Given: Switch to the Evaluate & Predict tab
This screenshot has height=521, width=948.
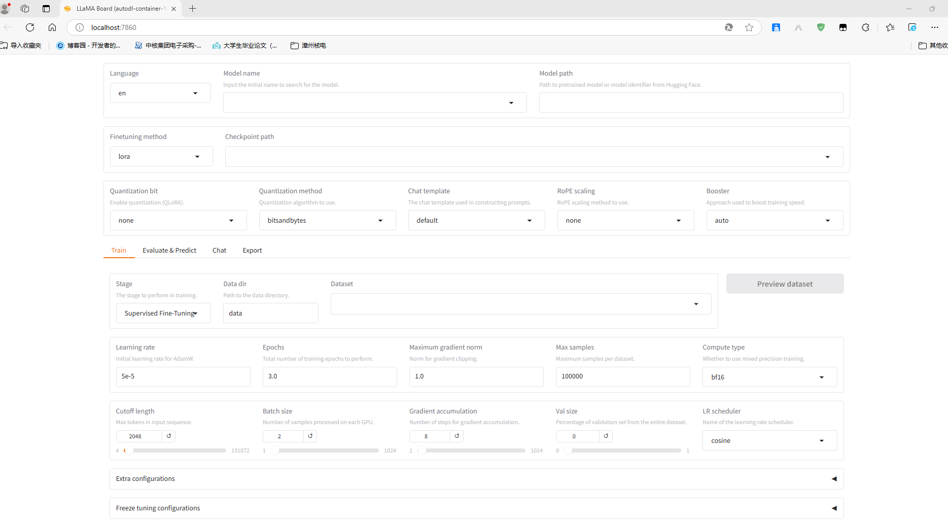Looking at the screenshot, I should coord(169,251).
